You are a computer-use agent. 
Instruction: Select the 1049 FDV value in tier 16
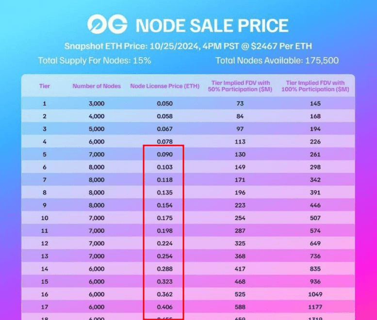[x=315, y=294]
